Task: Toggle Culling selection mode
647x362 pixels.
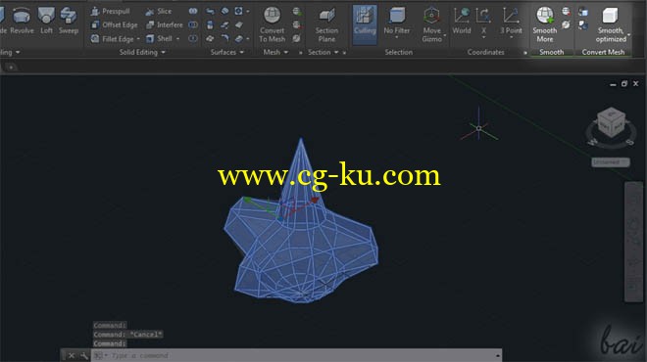Action: (365, 24)
